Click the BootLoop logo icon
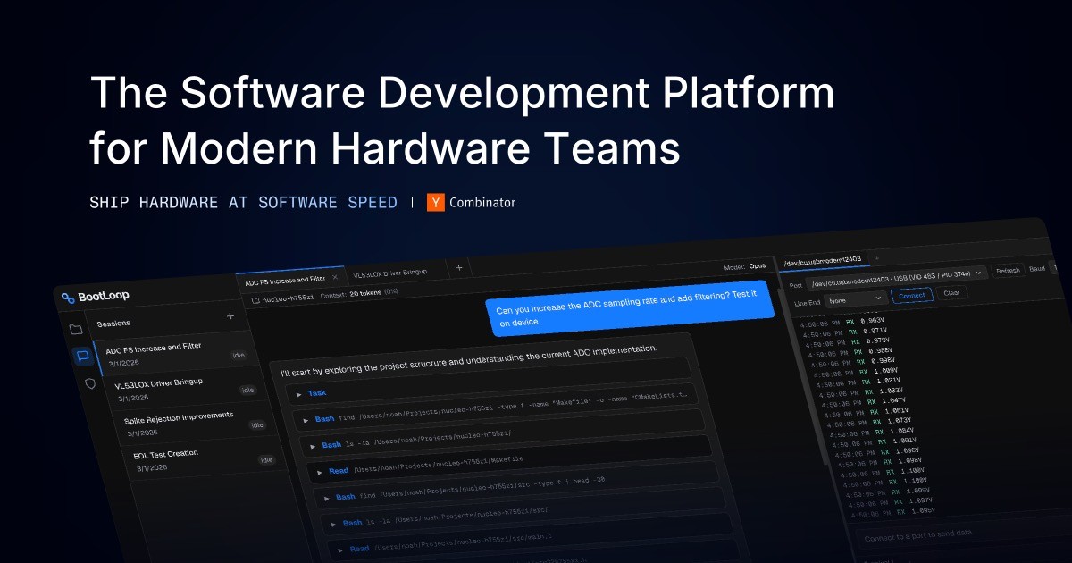The image size is (1072, 563). [67, 298]
